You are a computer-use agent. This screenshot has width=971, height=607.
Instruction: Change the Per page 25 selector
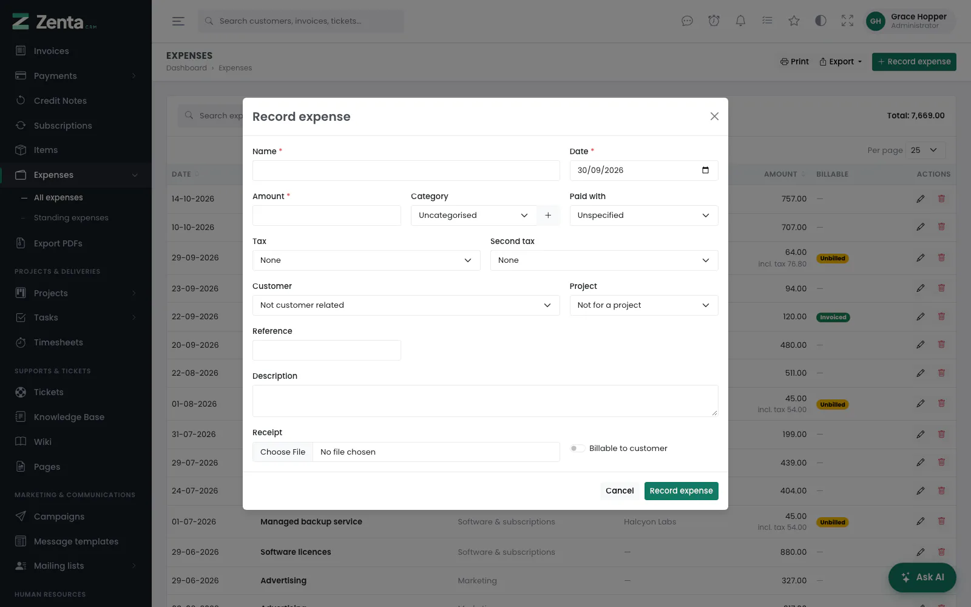tap(926, 151)
